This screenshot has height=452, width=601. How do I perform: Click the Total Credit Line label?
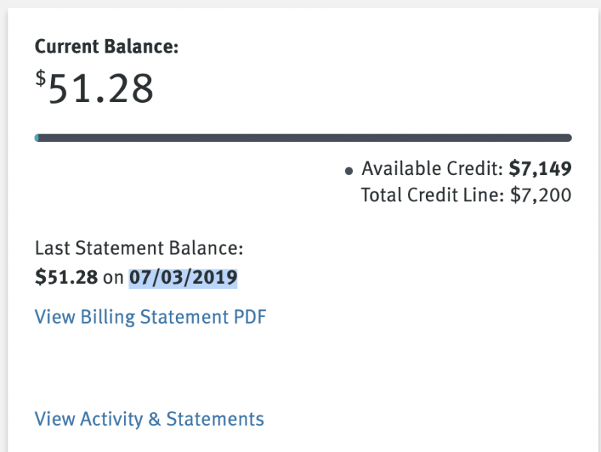point(433,195)
